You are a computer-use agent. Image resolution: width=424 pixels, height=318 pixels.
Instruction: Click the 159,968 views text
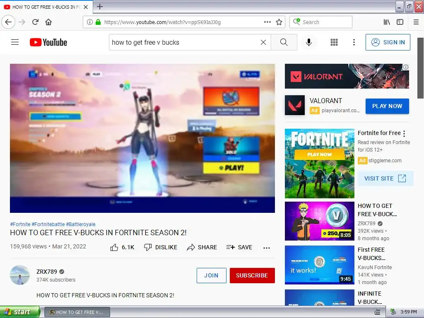[29, 246]
